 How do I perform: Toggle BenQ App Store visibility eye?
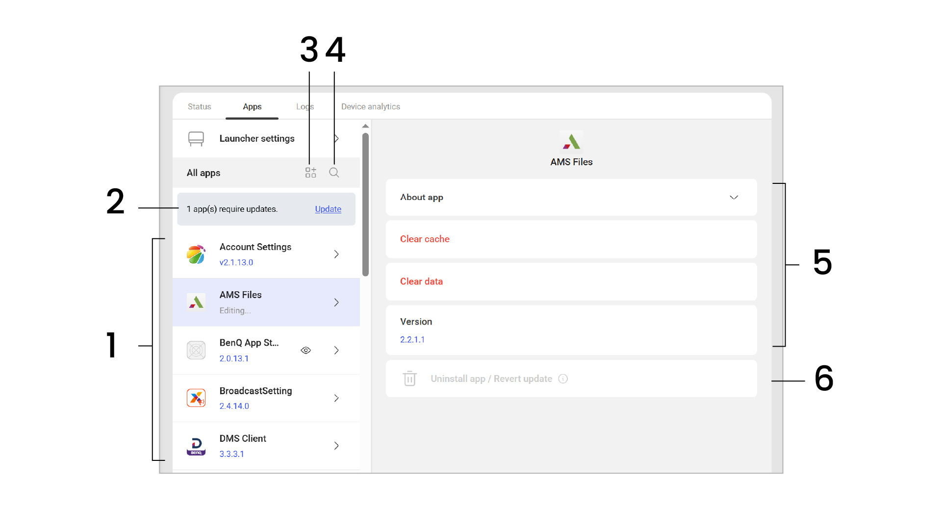[306, 350]
